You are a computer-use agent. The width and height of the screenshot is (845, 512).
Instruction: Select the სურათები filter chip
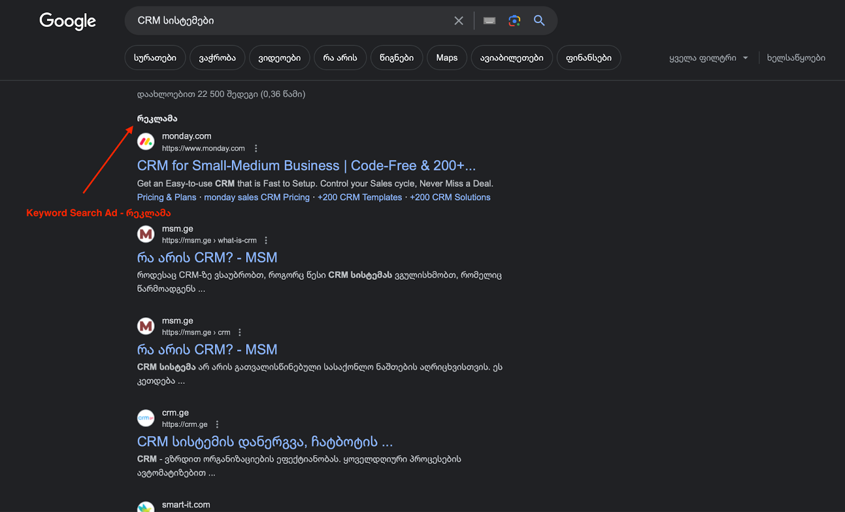[155, 58]
